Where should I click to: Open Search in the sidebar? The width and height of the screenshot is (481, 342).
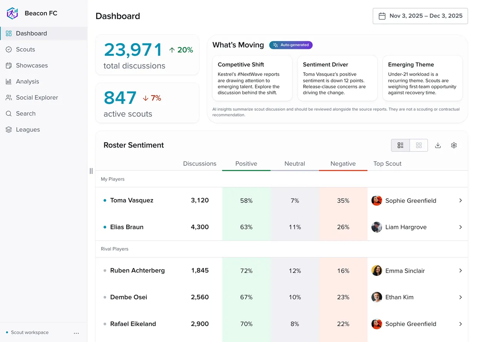pos(44,113)
